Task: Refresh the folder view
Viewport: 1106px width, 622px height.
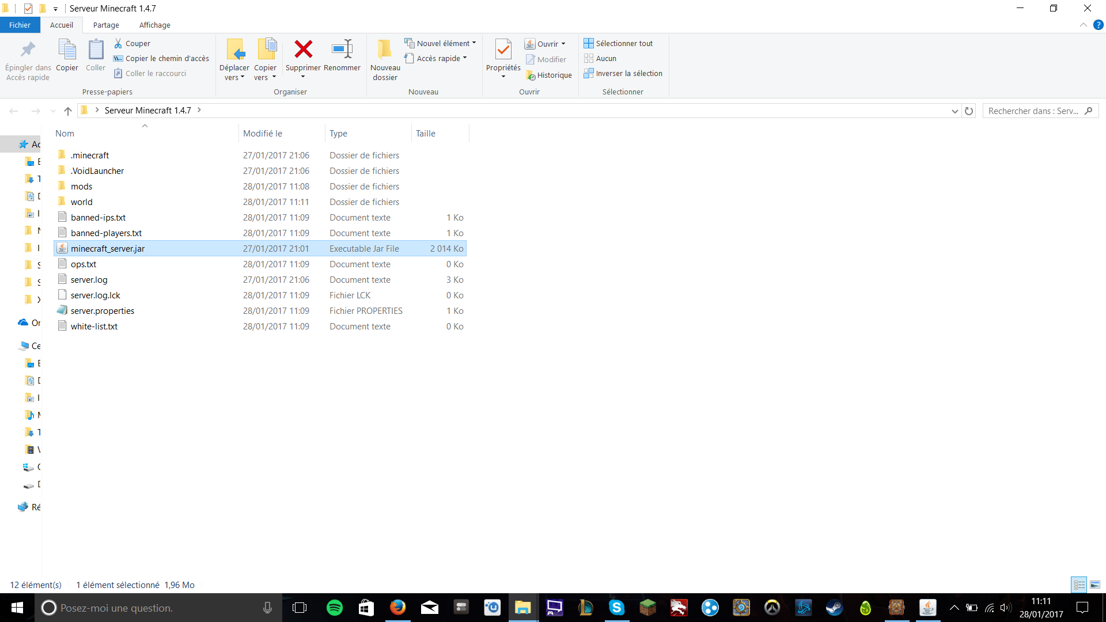Action: tap(969, 111)
